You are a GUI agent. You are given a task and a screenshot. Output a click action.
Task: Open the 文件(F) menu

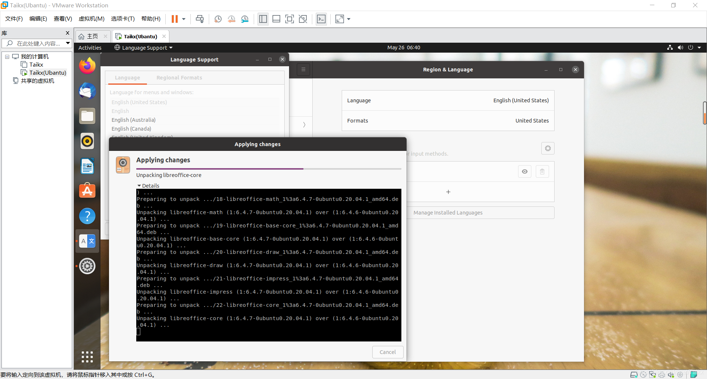point(14,19)
